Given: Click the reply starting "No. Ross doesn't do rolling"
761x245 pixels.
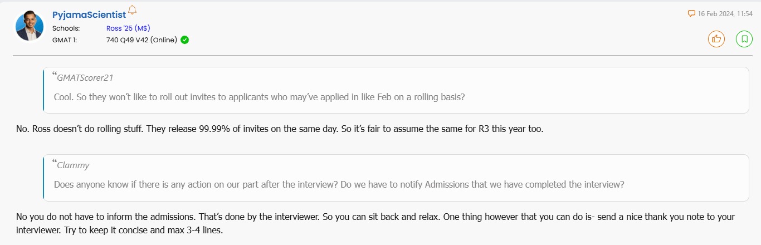Looking at the screenshot, I should point(279,129).
